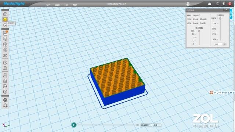235x132 pixels.
Task: Open the first menu in the menu bar
Action: point(48,5)
